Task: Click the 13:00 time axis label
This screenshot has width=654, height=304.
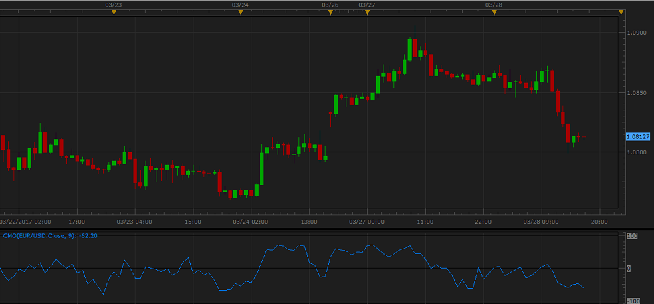Action: (310, 222)
